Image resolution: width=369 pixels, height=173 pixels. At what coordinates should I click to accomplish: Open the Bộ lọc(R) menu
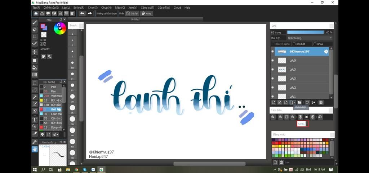tap(79, 8)
